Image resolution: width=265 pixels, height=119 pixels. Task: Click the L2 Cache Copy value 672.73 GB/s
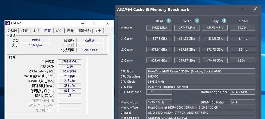(215, 49)
